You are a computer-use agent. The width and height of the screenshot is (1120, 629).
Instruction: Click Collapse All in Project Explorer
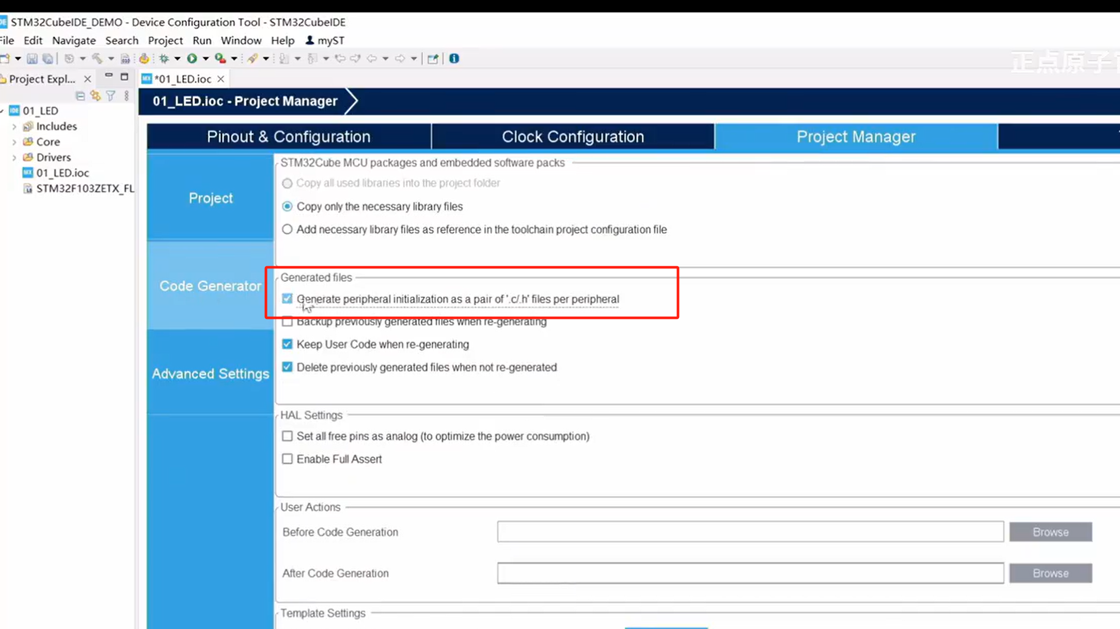tap(80, 96)
